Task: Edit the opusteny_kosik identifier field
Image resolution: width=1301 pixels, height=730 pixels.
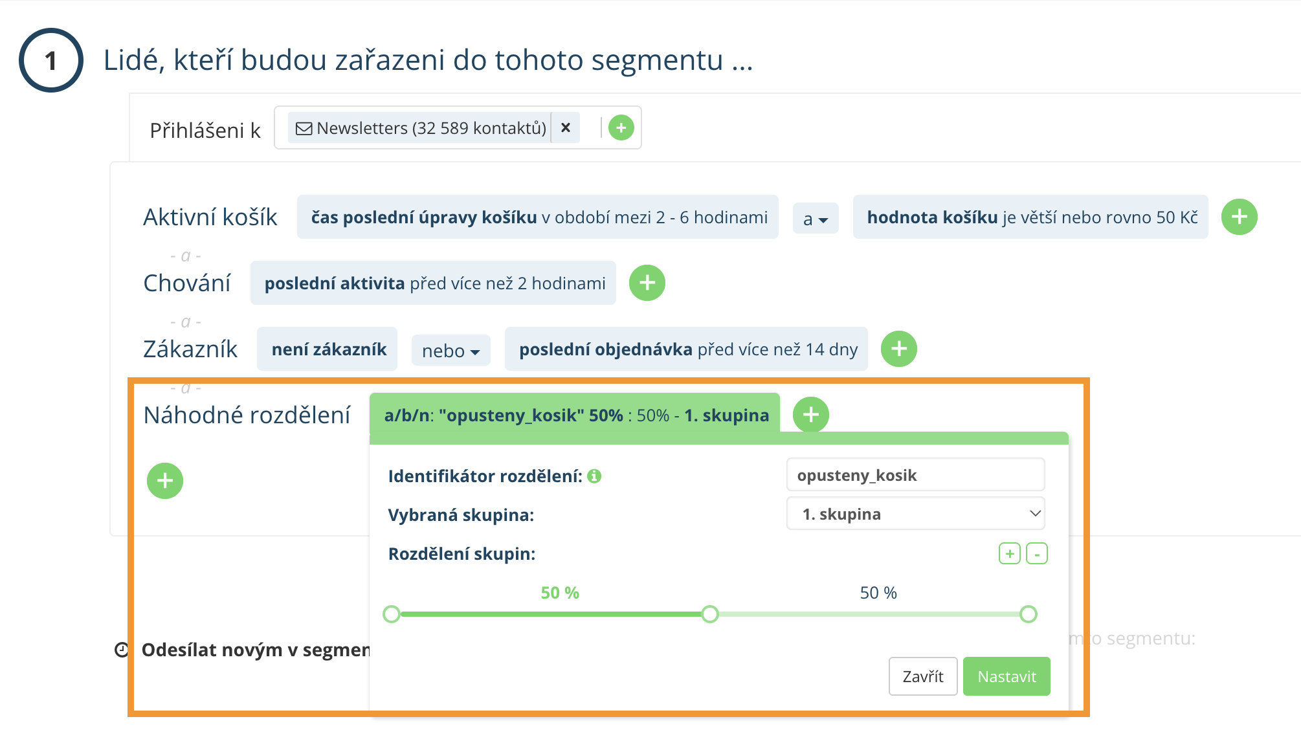Action: [x=915, y=475]
